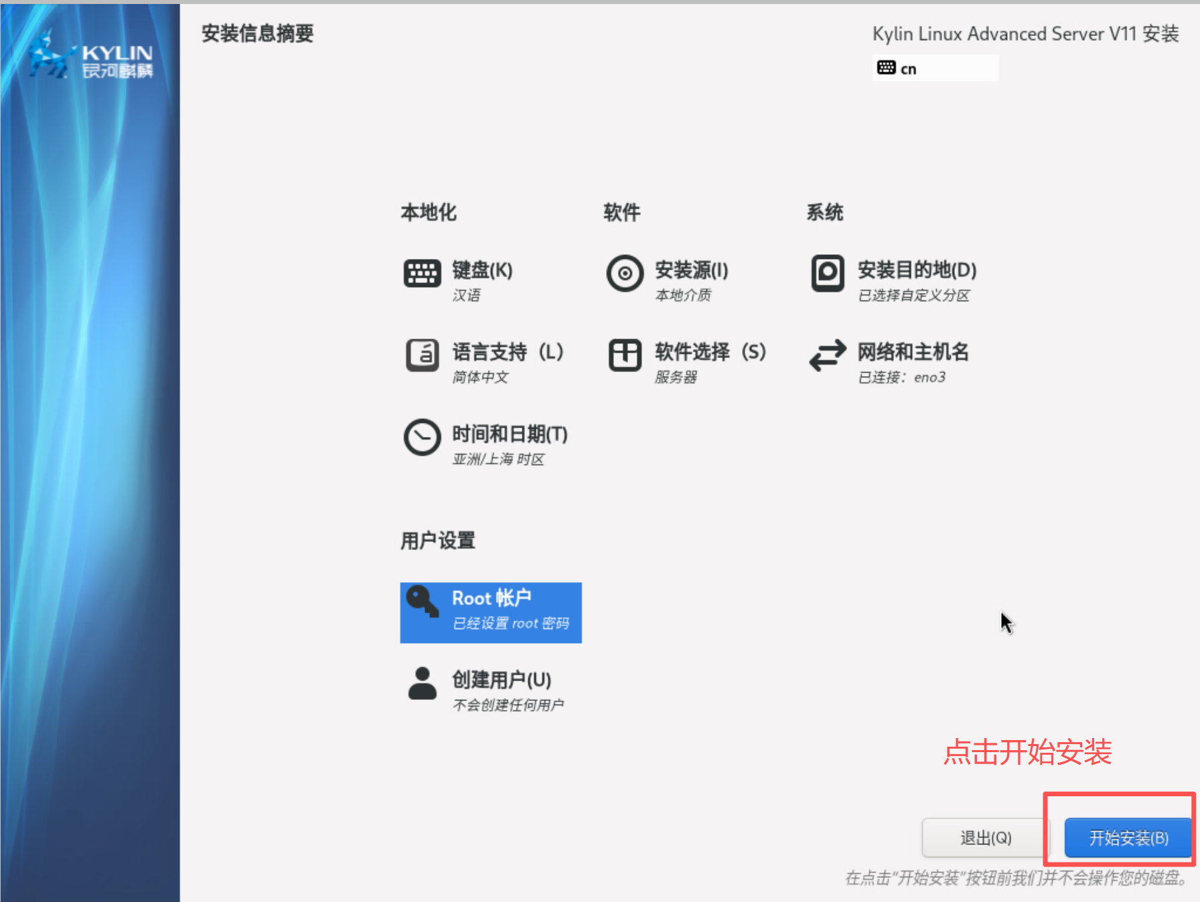Click the clock icon for 时间和日期
The height and width of the screenshot is (902, 1200).
point(422,438)
